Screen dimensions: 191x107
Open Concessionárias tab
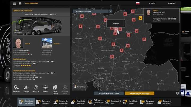coord(113,102)
